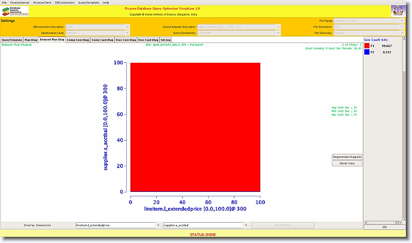Screen dimensions: 412x243
Task: Click the Database Systems Laboratory logo
Action: [15, 11]
